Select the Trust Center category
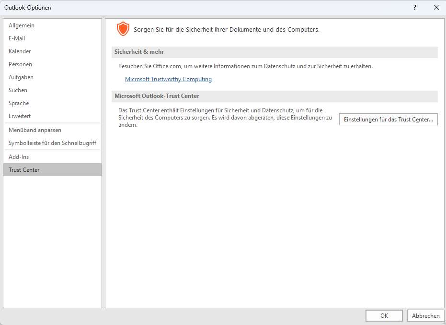Viewport: 446px width, 325px height. coord(52,169)
